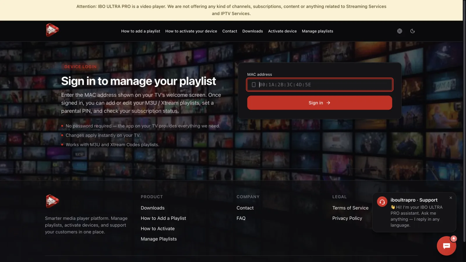Click the footer IBO Ultra Pro logo
Image resolution: width=466 pixels, height=262 pixels.
pos(52,201)
